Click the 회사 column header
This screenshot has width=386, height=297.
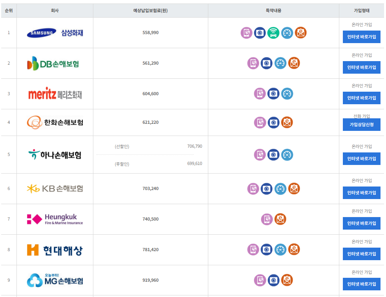pyautogui.click(x=55, y=11)
